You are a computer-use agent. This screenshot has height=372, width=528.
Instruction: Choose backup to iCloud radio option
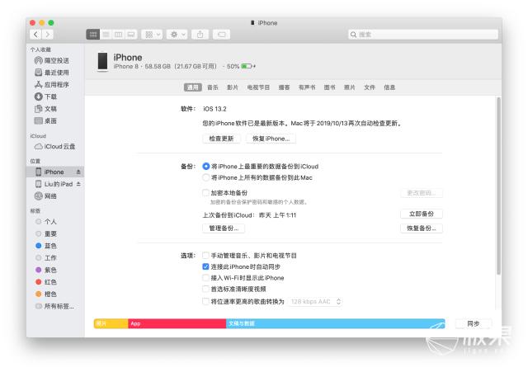(205, 167)
